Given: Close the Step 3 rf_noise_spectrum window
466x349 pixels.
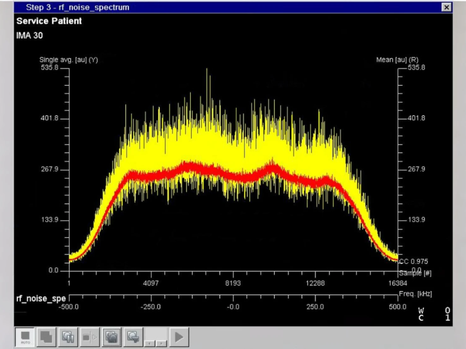Looking at the screenshot, I should click(x=446, y=7).
